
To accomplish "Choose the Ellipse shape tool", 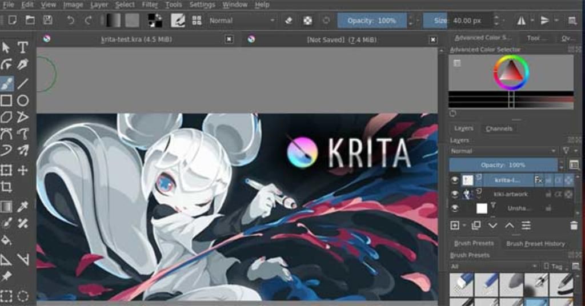I will point(23,101).
